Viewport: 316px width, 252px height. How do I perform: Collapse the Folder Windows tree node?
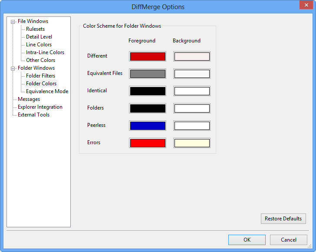(x=13, y=68)
